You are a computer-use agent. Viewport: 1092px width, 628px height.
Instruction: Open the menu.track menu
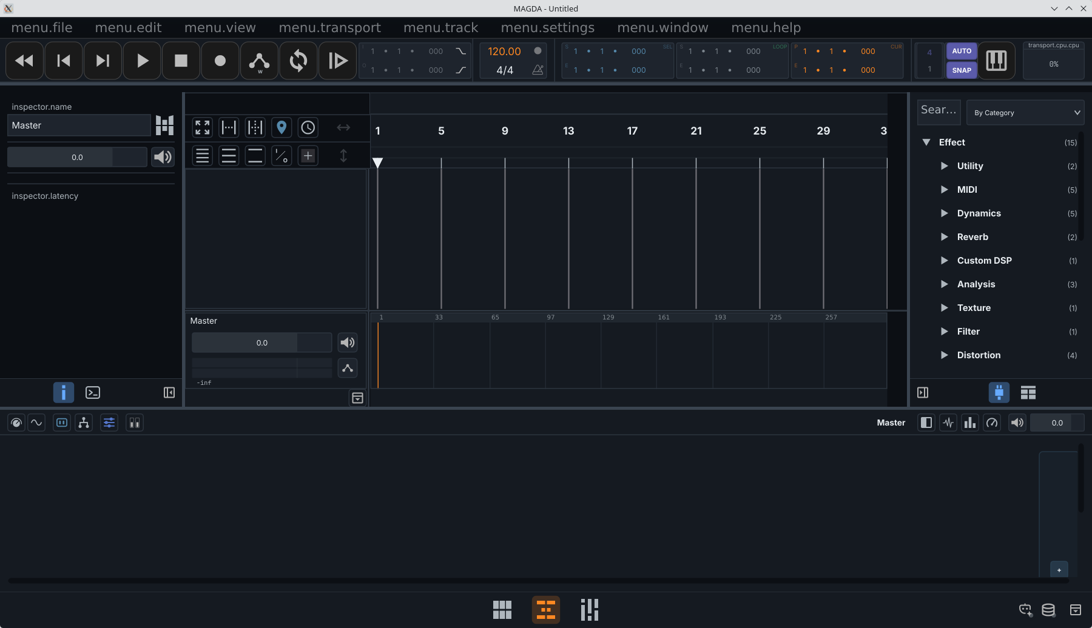(441, 28)
